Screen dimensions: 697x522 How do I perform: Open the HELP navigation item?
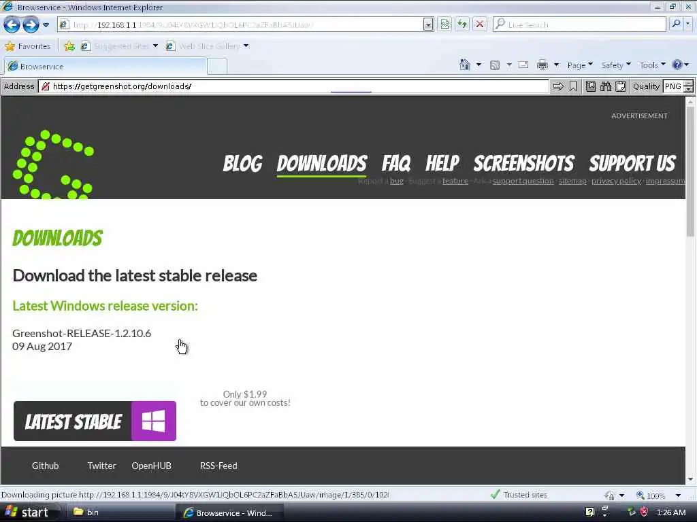[442, 163]
